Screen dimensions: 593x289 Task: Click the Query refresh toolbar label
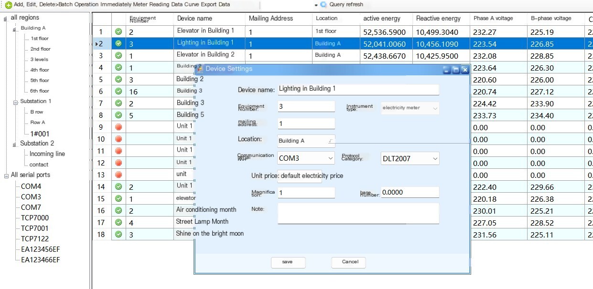(x=346, y=4)
